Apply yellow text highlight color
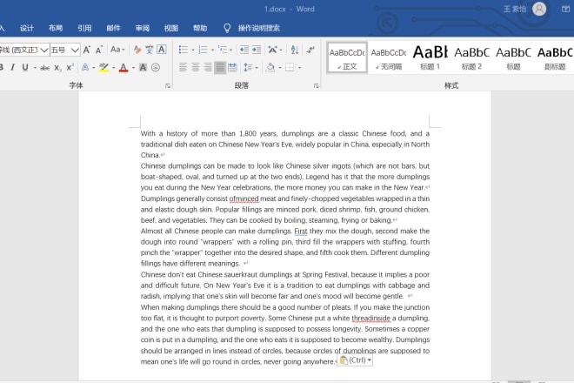The width and height of the screenshot is (574, 383). (x=104, y=67)
